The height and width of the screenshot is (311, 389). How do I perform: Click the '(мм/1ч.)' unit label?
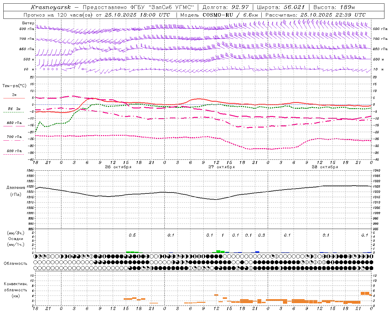point(16,244)
